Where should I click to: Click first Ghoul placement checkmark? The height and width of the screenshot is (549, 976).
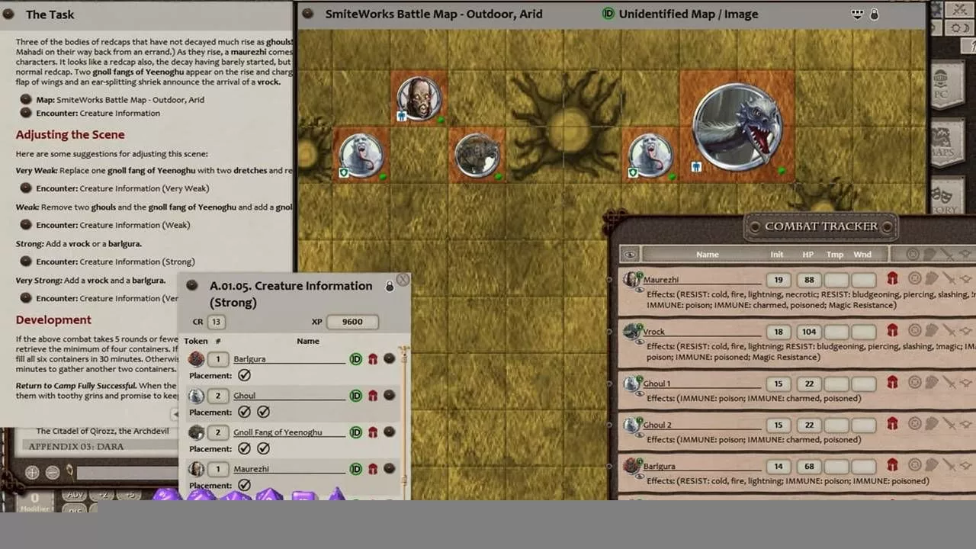pos(244,412)
